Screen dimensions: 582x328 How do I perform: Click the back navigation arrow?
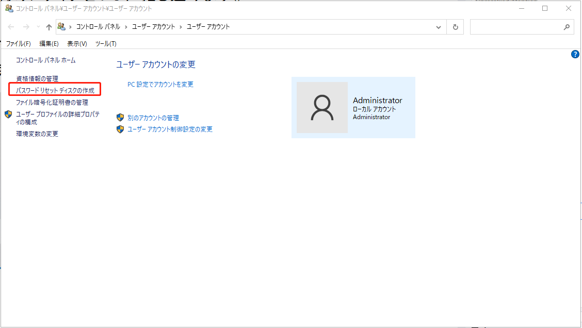(x=10, y=27)
